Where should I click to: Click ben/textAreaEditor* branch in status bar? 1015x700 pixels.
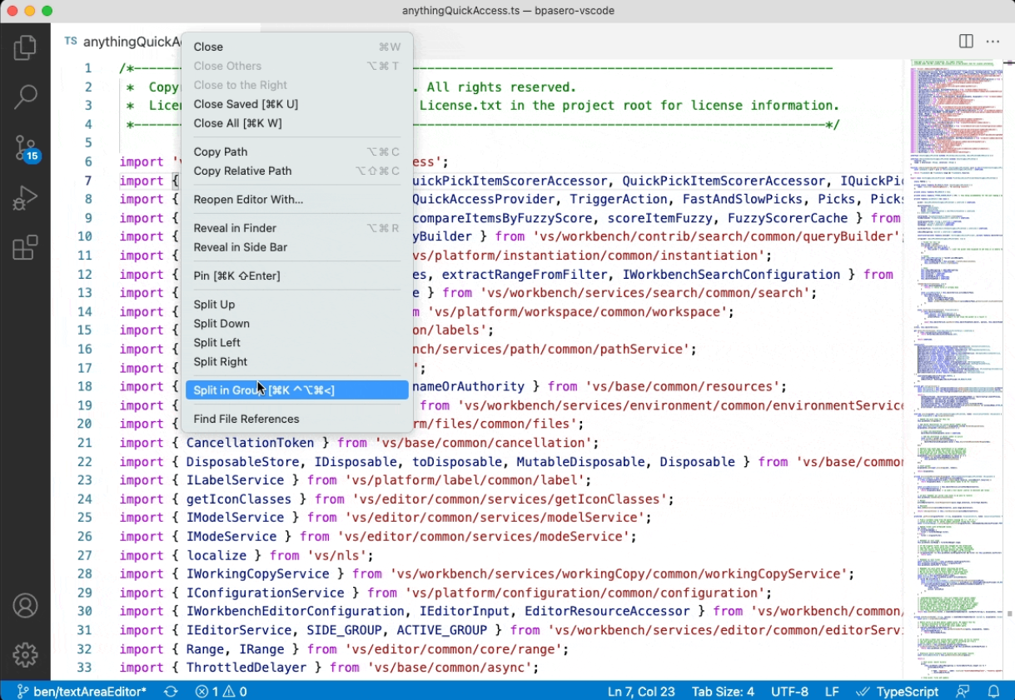82,691
